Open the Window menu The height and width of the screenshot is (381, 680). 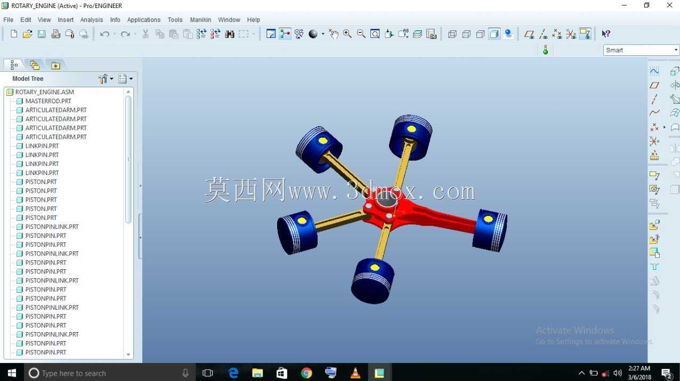tap(229, 20)
